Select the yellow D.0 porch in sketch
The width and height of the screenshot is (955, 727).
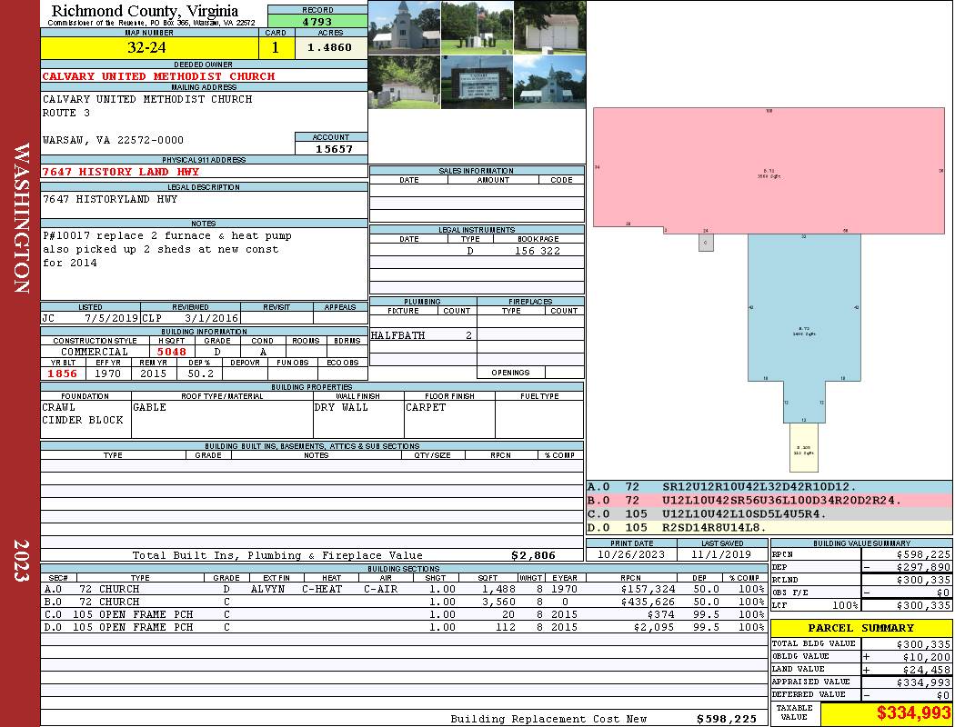804,448
